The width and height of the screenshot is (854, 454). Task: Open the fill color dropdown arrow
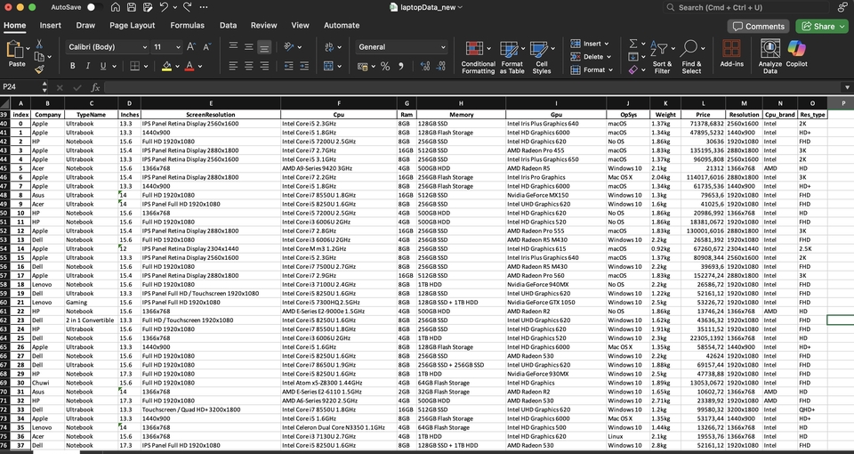pyautogui.click(x=178, y=67)
